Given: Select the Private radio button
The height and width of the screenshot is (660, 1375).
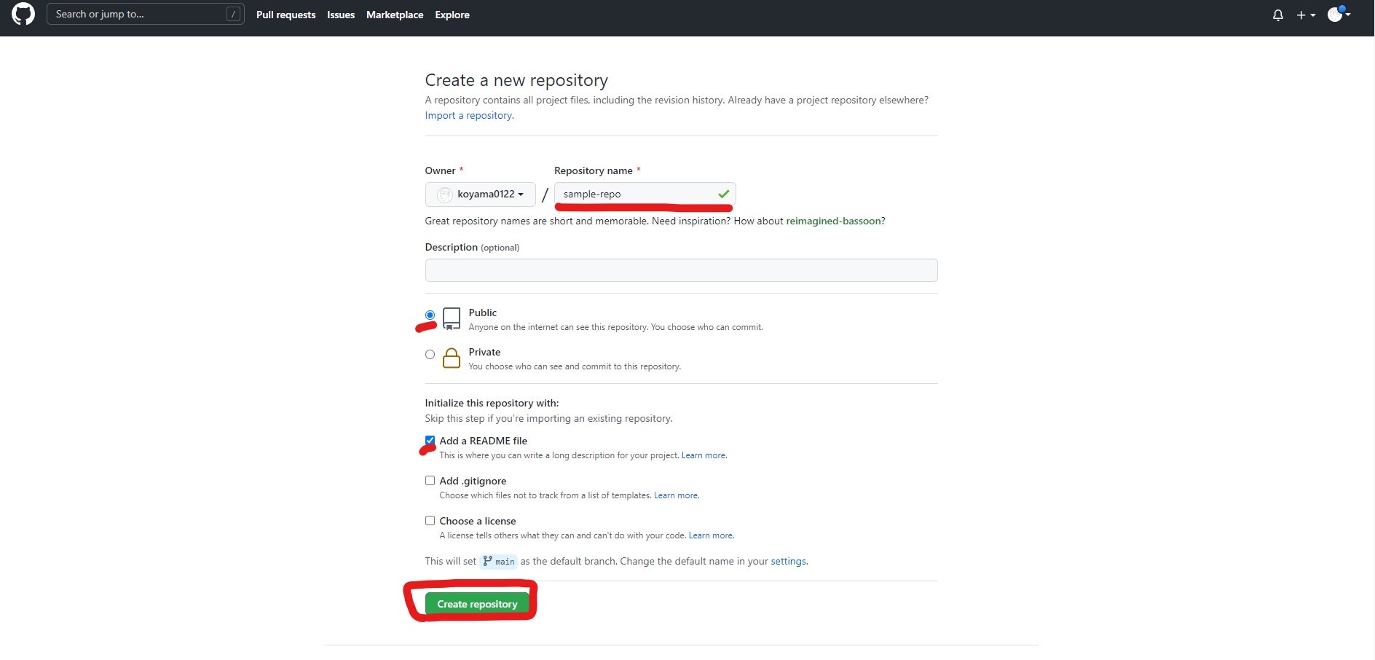Looking at the screenshot, I should 430,354.
